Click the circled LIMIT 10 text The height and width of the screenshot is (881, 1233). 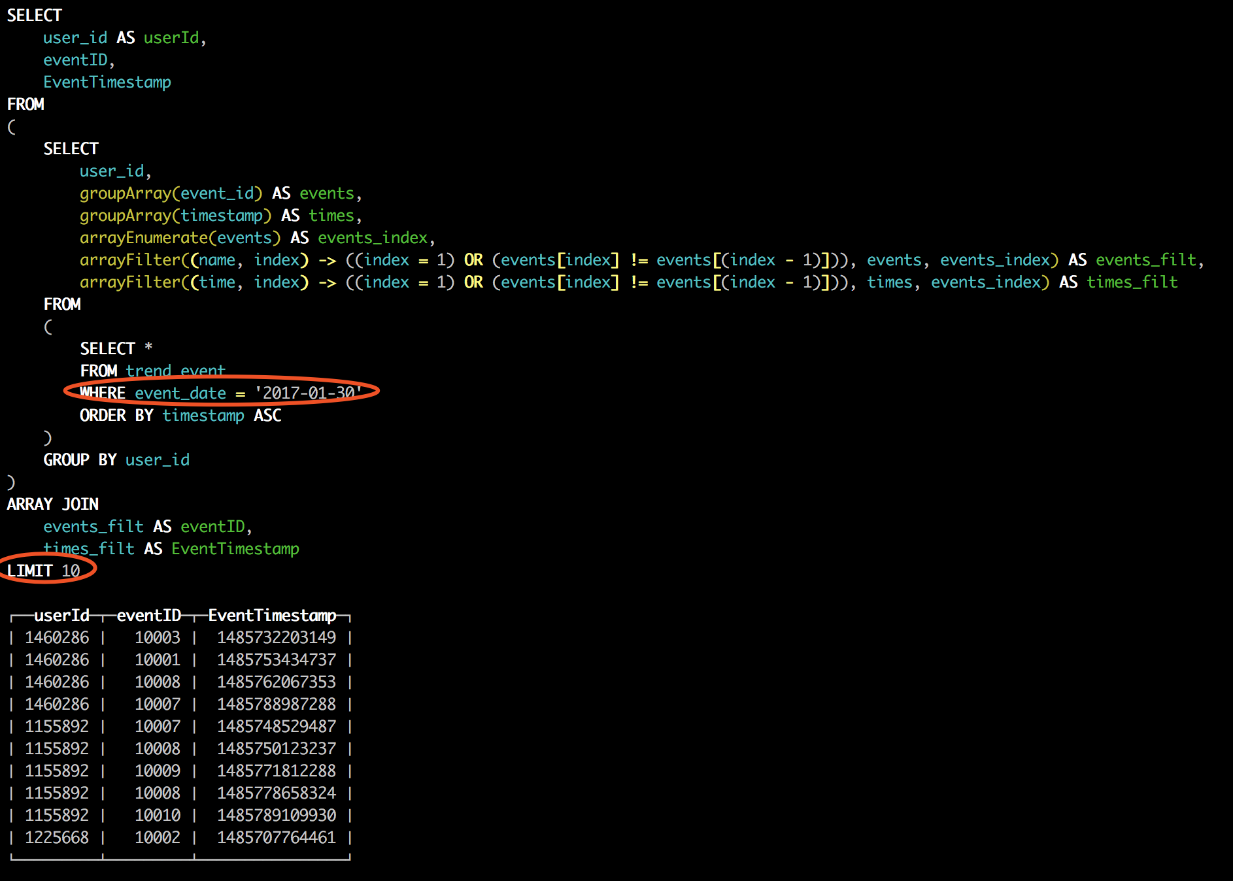click(43, 571)
